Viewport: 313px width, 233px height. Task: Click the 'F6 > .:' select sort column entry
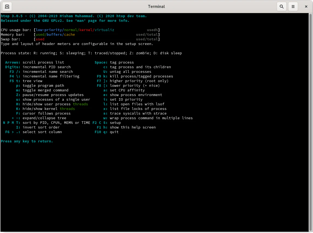pyautogui.click(x=13, y=132)
